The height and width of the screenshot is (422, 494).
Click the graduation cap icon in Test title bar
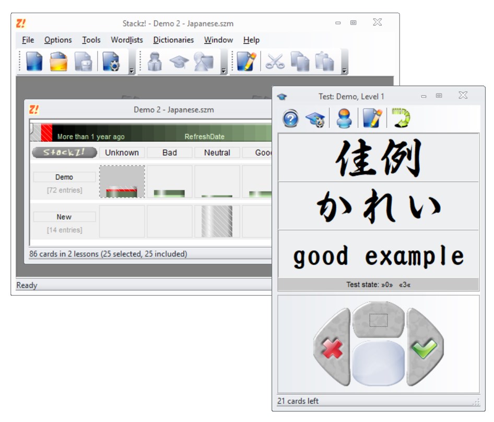(282, 97)
